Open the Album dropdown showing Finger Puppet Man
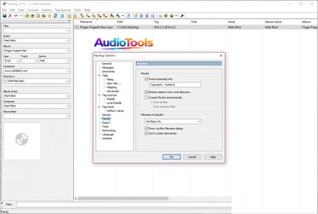This screenshot has height=214, width=318. click(x=67, y=51)
